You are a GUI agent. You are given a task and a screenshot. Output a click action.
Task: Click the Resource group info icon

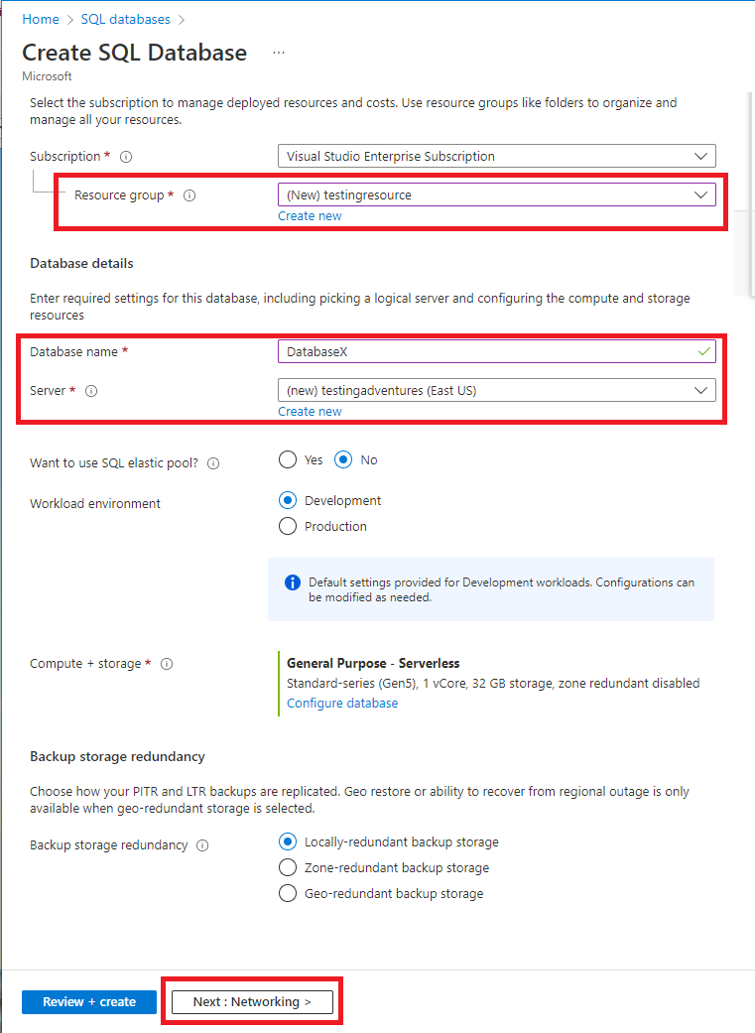pos(189,195)
